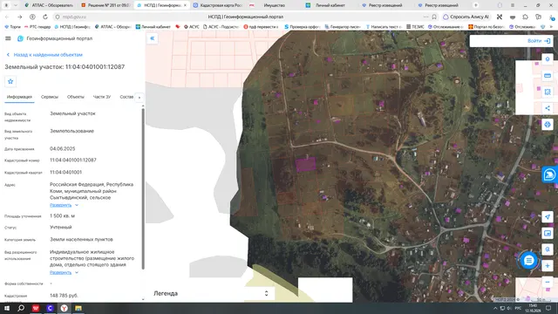Open the map search magnifier tool
The image size is (558, 314).
click(548, 249)
